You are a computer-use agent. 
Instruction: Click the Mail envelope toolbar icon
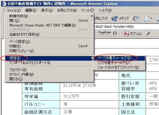click(147, 18)
